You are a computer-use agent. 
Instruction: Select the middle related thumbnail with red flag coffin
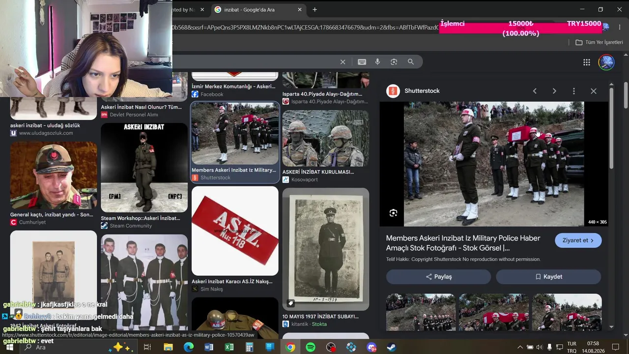(493, 312)
